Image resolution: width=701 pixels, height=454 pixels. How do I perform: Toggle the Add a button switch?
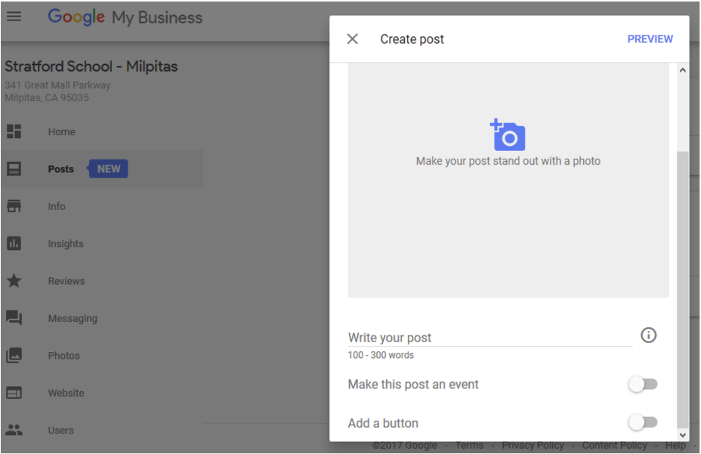click(643, 422)
